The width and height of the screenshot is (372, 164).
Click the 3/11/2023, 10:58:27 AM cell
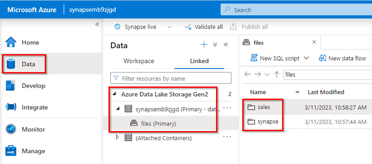pyautogui.click(x=336, y=108)
